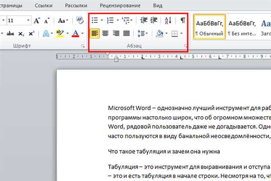Open the Абзац dialog launcher
The width and height of the screenshot is (271, 181).
click(x=186, y=46)
